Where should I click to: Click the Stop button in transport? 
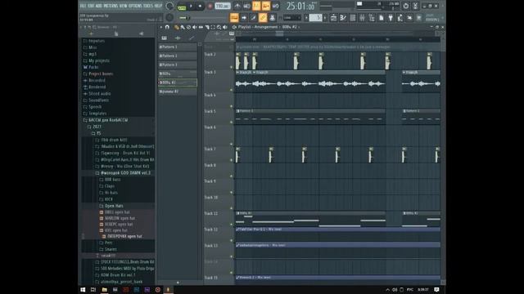pyautogui.click(x=200, y=6)
